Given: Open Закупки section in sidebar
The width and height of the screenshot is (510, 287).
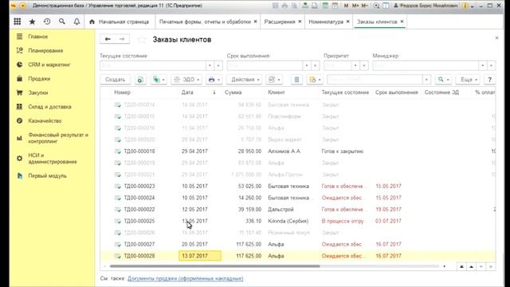Looking at the screenshot, I should click(38, 92).
